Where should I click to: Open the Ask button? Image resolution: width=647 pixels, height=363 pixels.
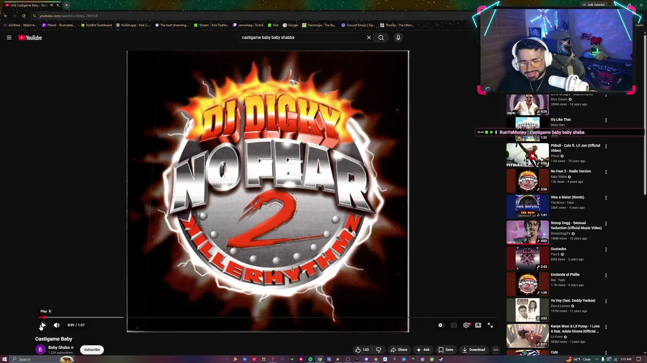click(423, 349)
